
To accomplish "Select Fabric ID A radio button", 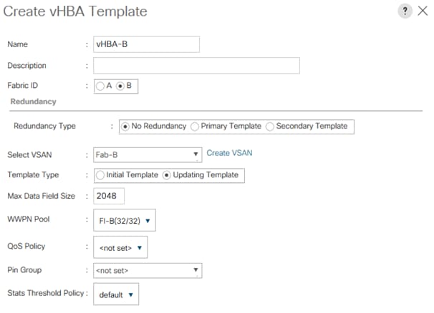I will click(x=100, y=86).
